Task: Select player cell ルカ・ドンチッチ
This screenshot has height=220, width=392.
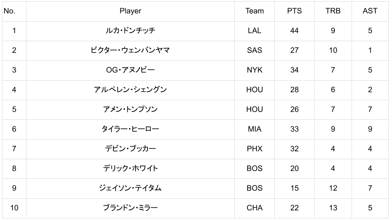Action: click(x=130, y=31)
